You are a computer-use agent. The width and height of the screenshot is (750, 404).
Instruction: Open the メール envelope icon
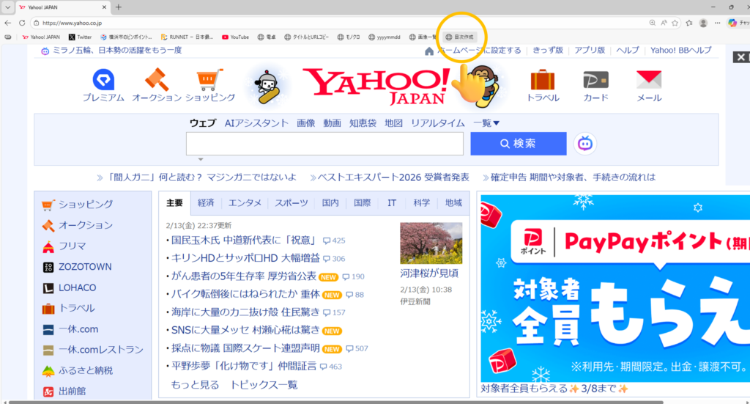point(649,80)
